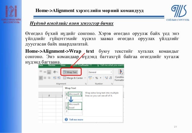Click the Alignment group label

coord(61,84)
